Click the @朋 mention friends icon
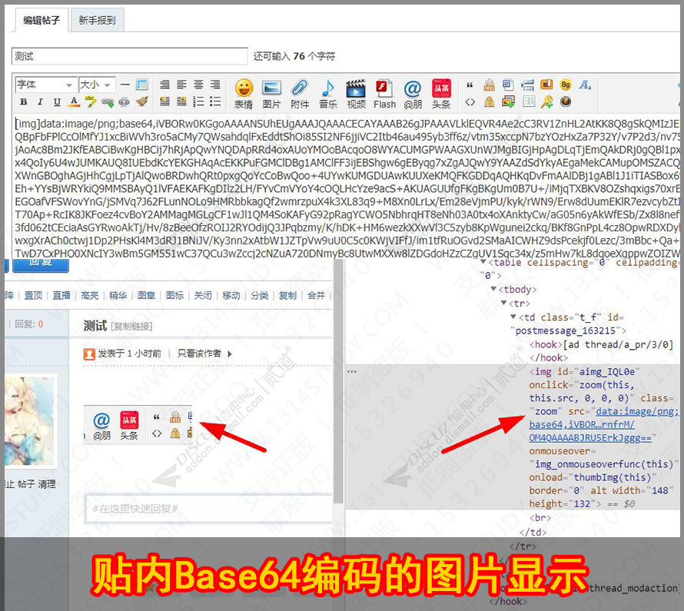 point(413,94)
